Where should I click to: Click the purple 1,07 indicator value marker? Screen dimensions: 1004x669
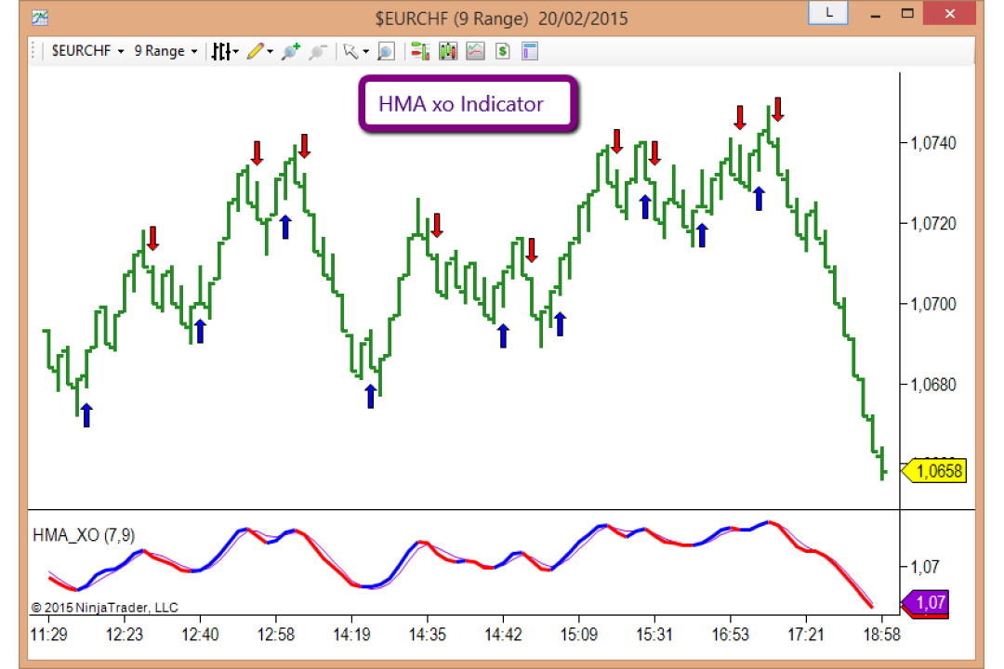tap(925, 602)
